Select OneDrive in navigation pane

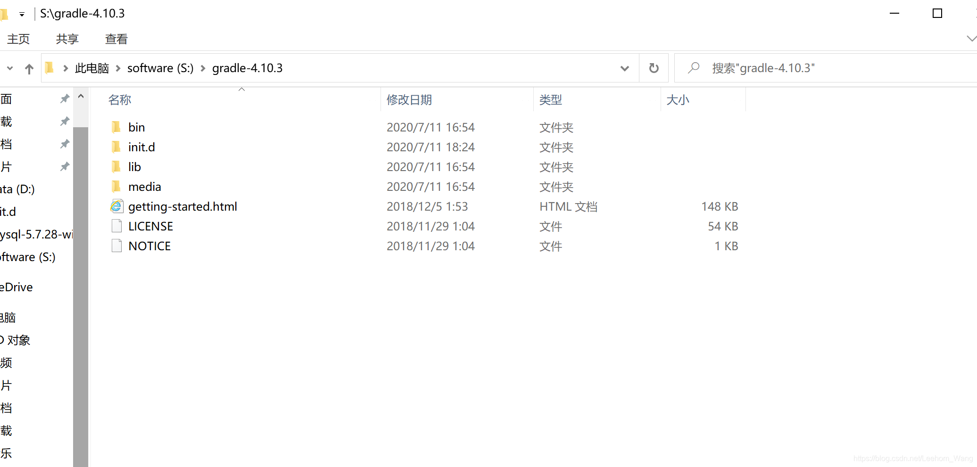point(17,287)
